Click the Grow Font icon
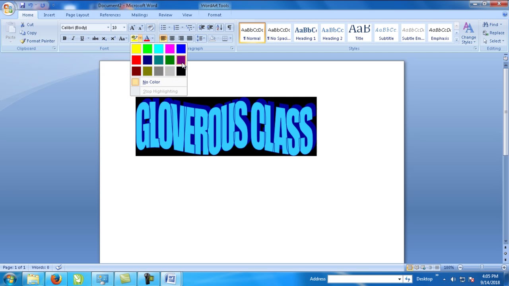Viewport: 509px width, 286px height. tap(132, 27)
